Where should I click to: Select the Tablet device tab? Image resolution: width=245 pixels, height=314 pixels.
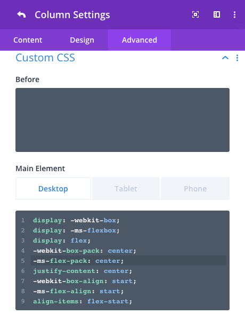coord(126,188)
